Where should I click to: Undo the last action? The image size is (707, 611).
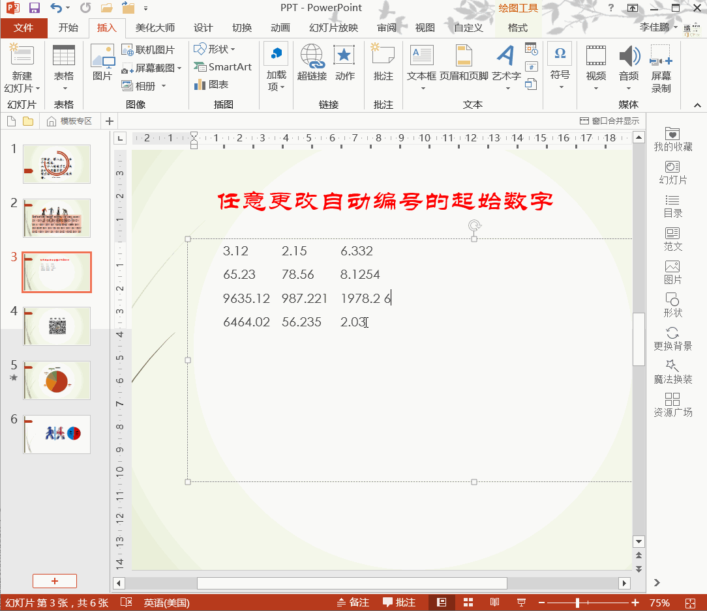[x=56, y=8]
